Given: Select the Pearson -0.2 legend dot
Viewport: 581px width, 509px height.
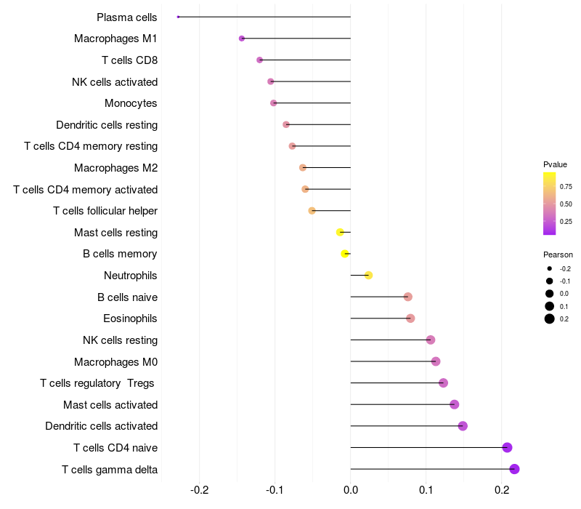Looking at the screenshot, I should [550, 268].
